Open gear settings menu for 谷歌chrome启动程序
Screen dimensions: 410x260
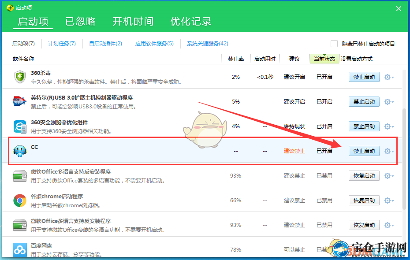[x=389, y=201]
